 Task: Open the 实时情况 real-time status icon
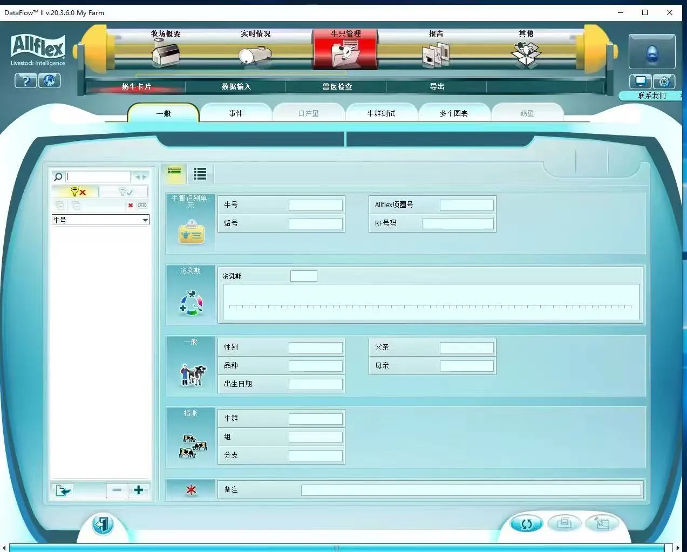click(255, 55)
